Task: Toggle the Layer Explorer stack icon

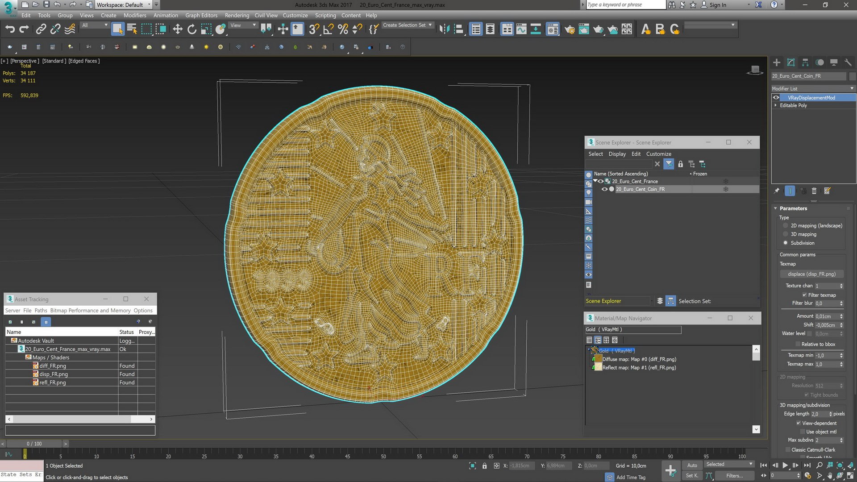Action: tap(490, 29)
